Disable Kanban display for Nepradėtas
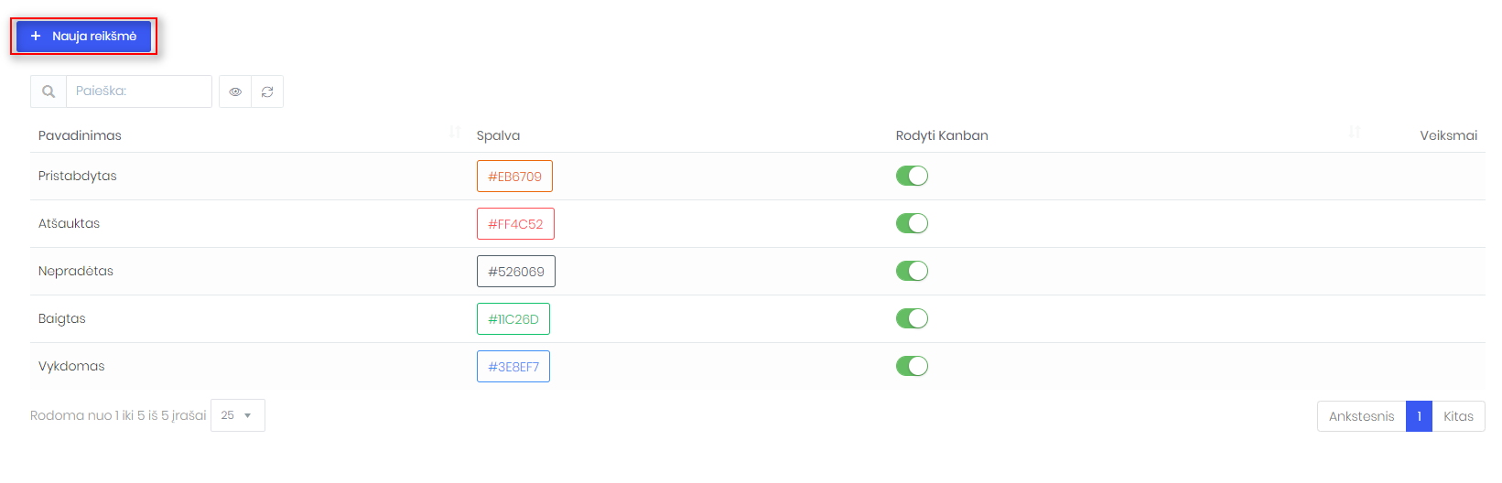This screenshot has height=483, width=1502. (x=912, y=271)
